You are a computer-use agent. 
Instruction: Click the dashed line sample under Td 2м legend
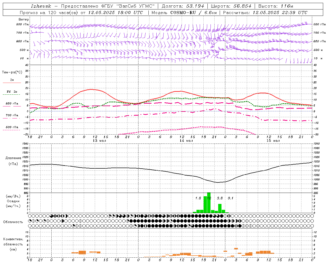11,95
